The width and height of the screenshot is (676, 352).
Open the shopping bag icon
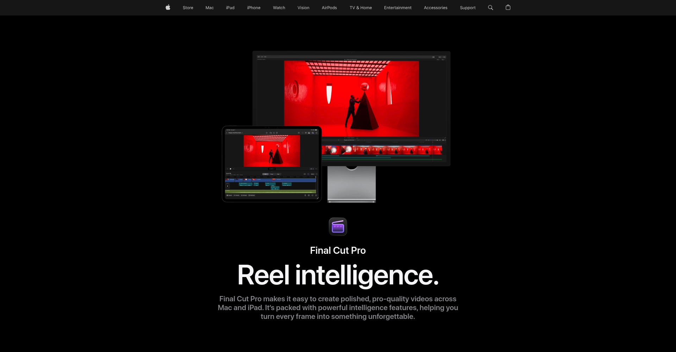tap(508, 7)
